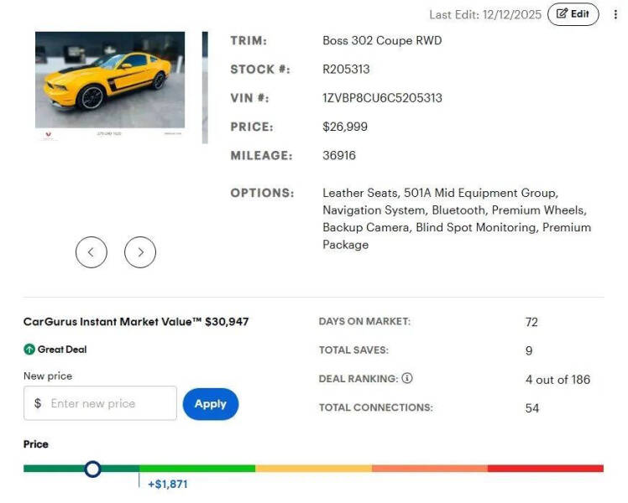
Task: Open the three-dot more options menu
Action: click(615, 14)
